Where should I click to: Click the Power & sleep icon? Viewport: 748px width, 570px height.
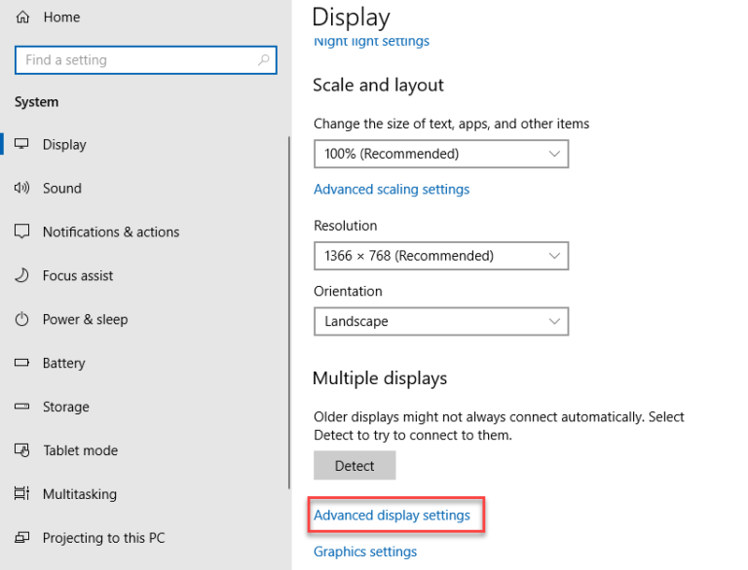pos(22,320)
